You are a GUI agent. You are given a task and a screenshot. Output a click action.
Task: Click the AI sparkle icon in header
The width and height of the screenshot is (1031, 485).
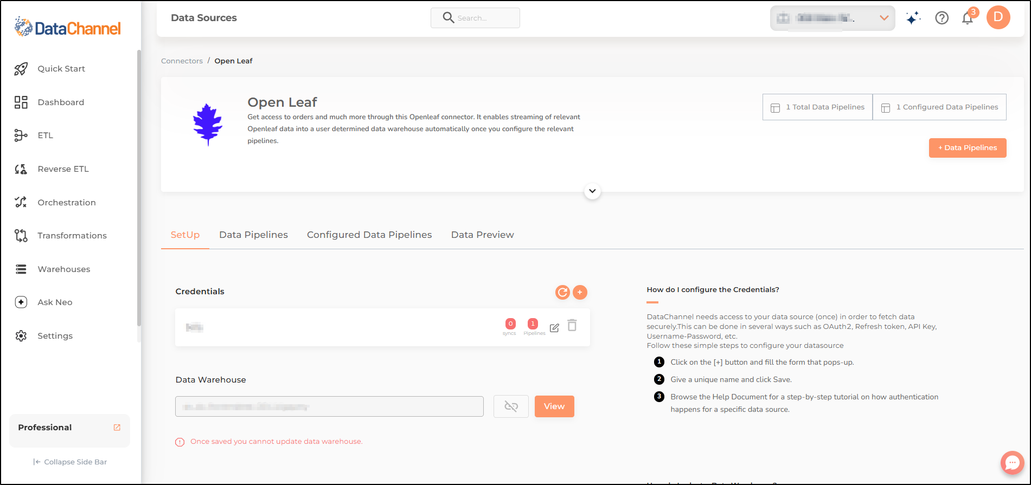pyautogui.click(x=913, y=18)
